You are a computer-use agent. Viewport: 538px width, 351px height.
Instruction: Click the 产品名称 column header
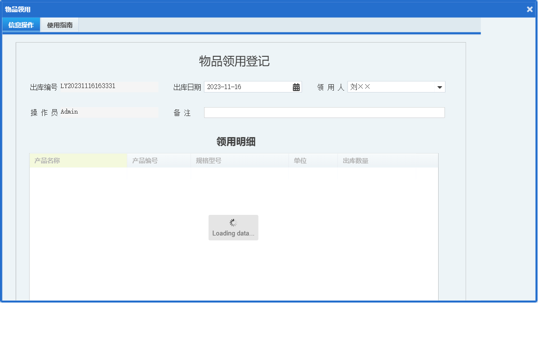[78, 160]
